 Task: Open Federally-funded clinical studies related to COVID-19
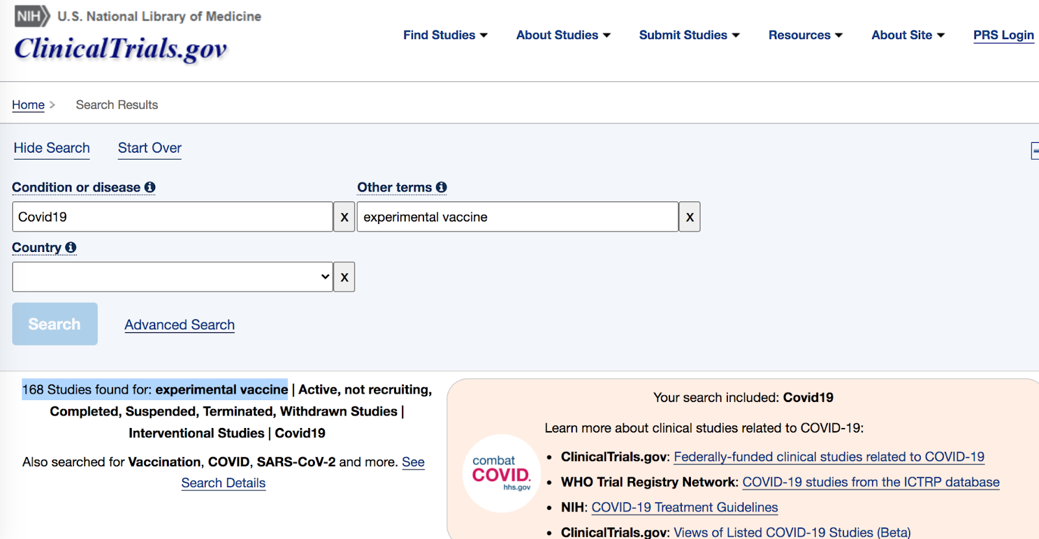(x=829, y=457)
